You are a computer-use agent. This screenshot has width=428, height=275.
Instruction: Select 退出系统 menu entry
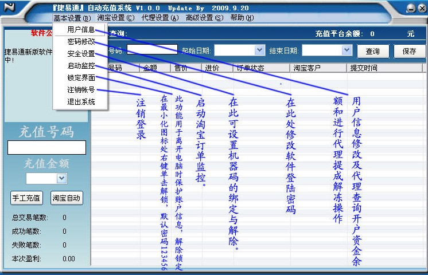pyautogui.click(x=81, y=102)
